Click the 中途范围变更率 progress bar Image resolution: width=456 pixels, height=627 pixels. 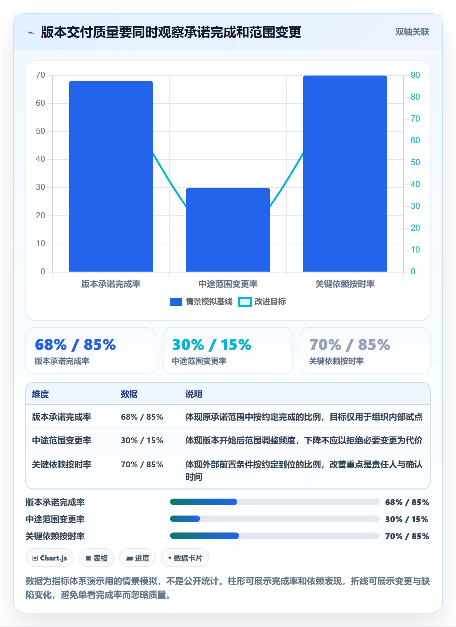click(275, 519)
